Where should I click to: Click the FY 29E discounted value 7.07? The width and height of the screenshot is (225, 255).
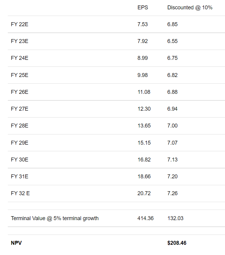[x=172, y=143]
